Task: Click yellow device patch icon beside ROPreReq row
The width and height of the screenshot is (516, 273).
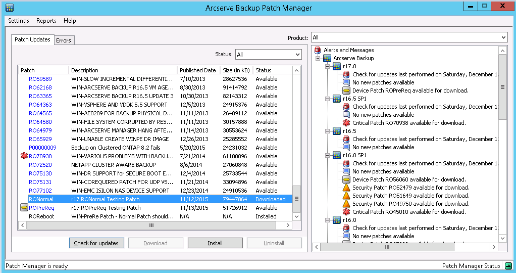Action: click(24, 207)
